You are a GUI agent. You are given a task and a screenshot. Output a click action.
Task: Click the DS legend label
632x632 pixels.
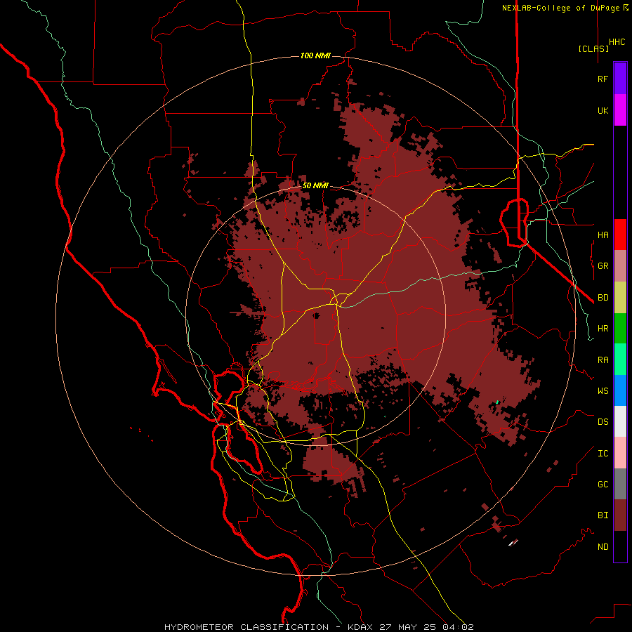click(603, 422)
